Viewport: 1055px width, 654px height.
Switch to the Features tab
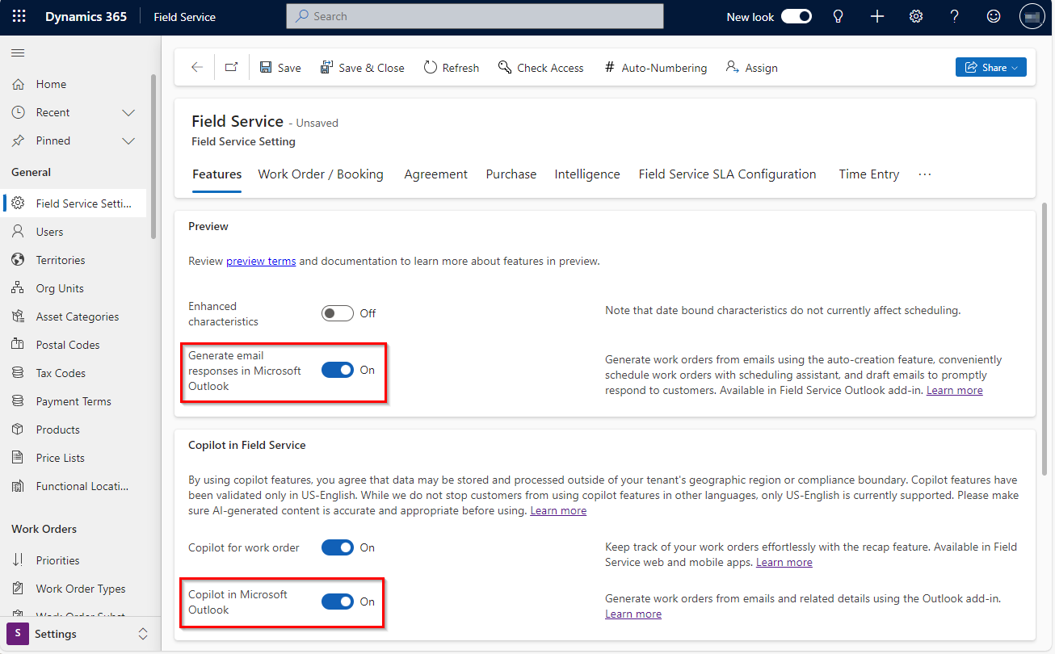click(216, 174)
